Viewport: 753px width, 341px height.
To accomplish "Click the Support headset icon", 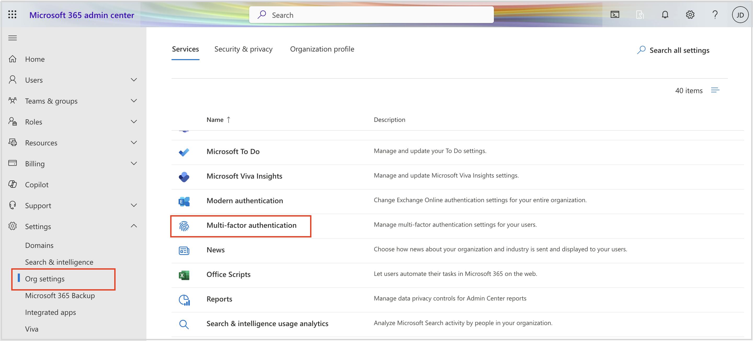I will click(12, 205).
